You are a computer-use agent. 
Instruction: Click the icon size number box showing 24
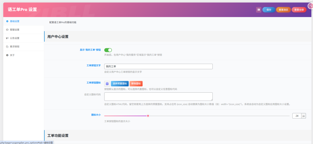tap(297, 116)
